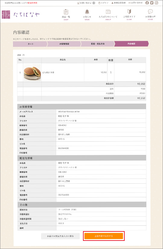Click the shopping cart icon

(x=78, y=3)
